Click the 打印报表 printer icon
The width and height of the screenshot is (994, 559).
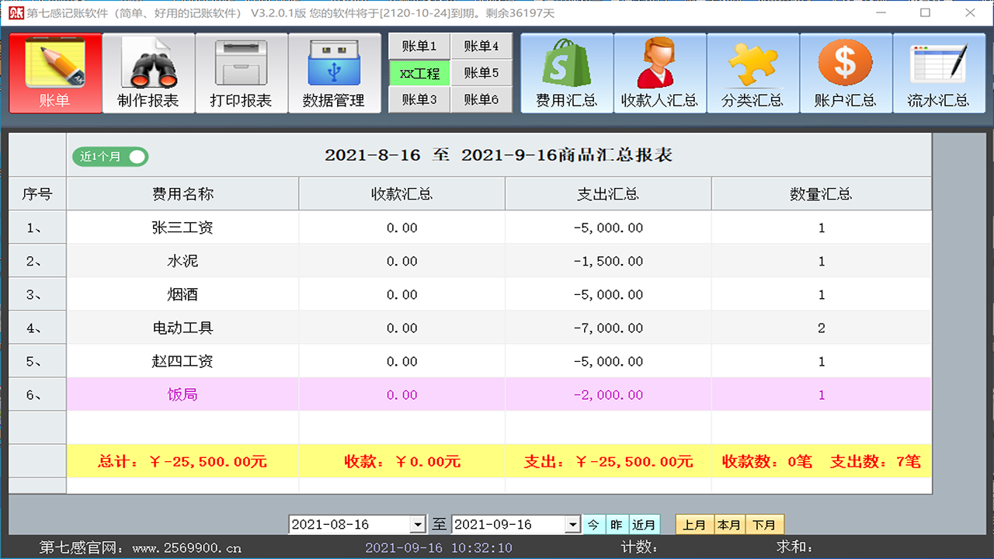pyautogui.click(x=242, y=72)
